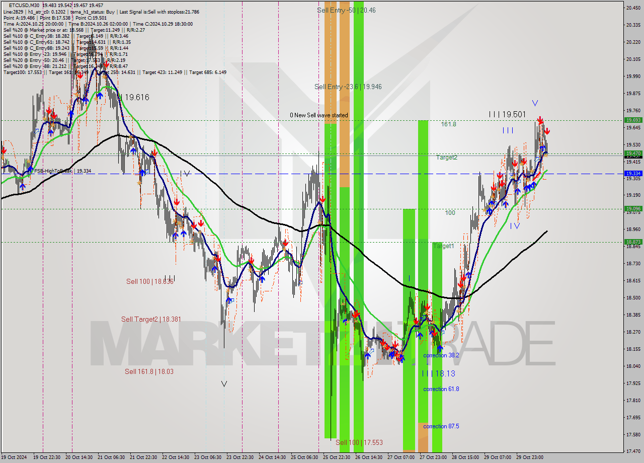644x463 pixels.
Task: Click the green 18.873 price tag
Action: click(633, 242)
